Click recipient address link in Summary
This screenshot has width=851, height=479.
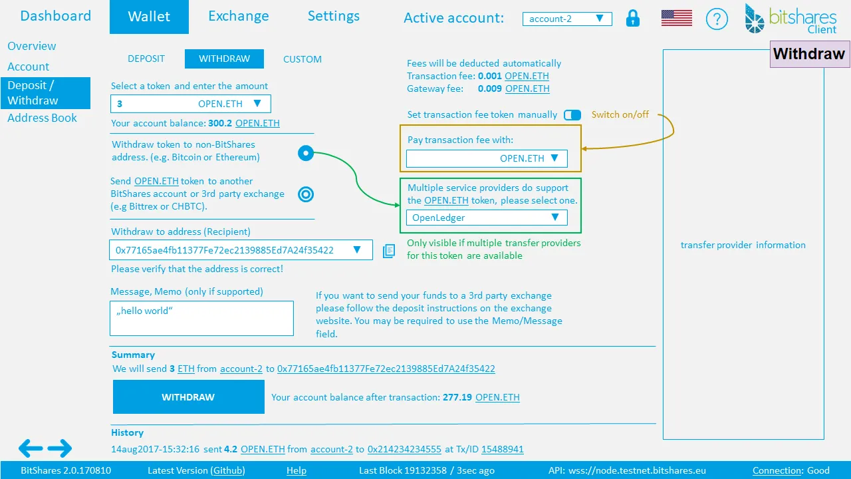click(x=386, y=369)
